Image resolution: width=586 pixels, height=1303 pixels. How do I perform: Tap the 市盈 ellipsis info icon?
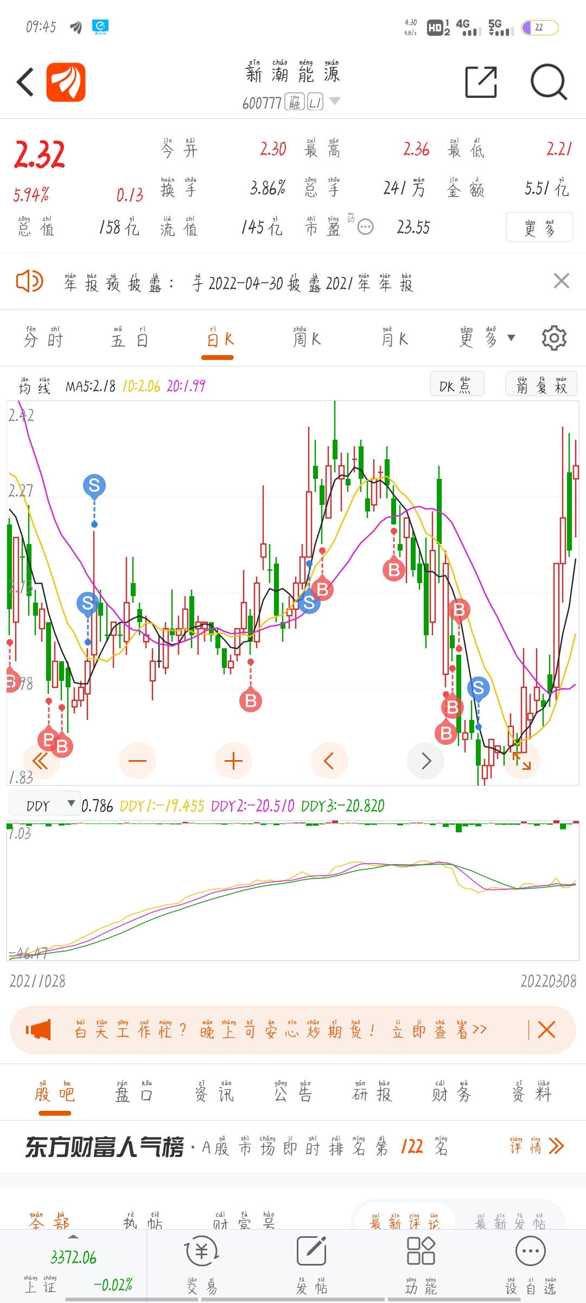(x=366, y=226)
